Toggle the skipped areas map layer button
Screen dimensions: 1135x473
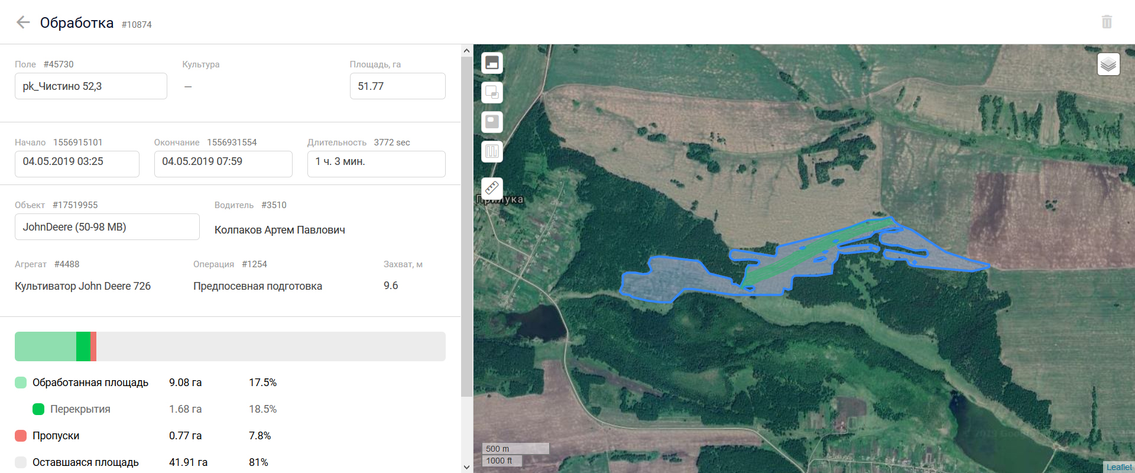[492, 122]
